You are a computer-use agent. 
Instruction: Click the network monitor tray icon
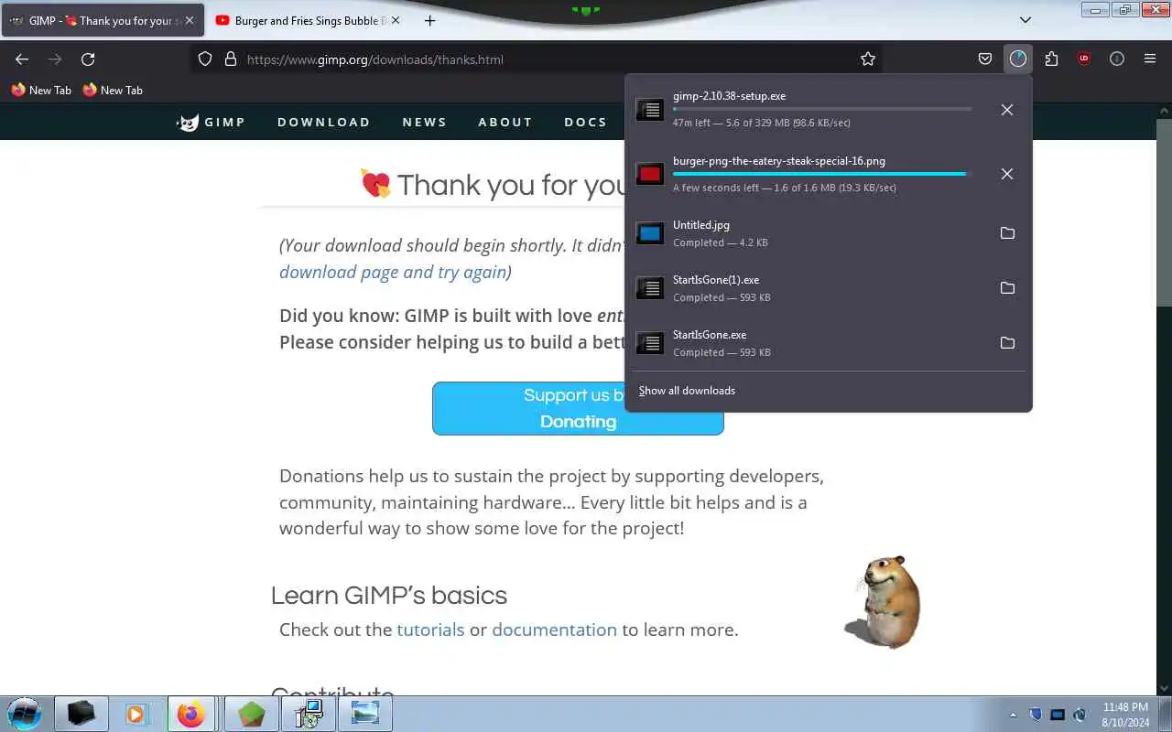click(1058, 715)
